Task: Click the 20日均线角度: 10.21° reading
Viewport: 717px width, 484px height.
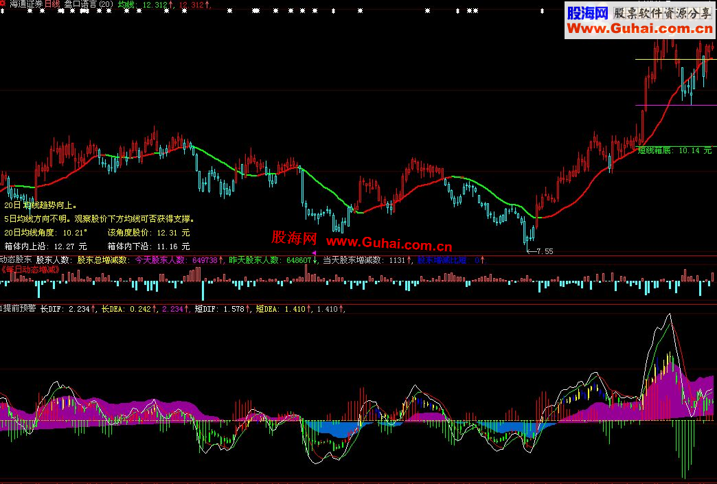Action: (46, 233)
